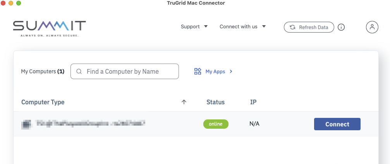Open the Connect with us menu
The height and width of the screenshot is (164, 390).
click(243, 27)
